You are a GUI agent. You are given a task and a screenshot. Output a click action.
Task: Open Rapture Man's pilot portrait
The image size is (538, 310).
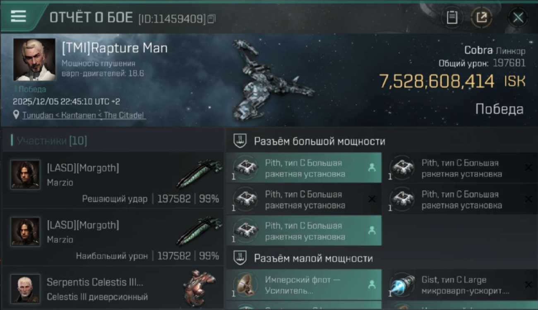(34, 60)
